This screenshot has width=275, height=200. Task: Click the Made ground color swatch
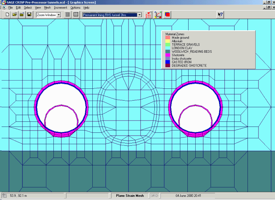pyautogui.click(x=168, y=38)
